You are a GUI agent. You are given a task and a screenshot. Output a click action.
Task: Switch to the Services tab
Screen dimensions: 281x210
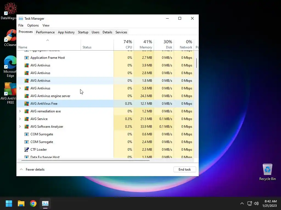(121, 32)
